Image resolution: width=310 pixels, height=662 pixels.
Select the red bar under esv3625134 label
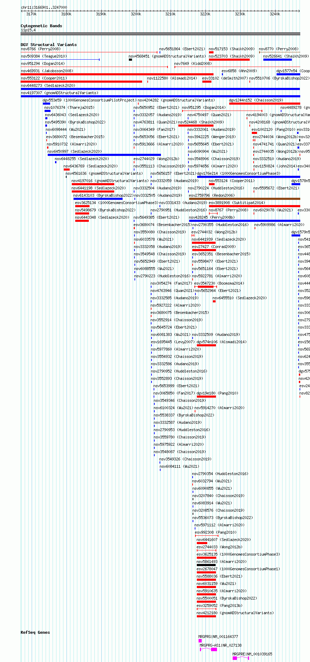pyautogui.click(x=82, y=206)
